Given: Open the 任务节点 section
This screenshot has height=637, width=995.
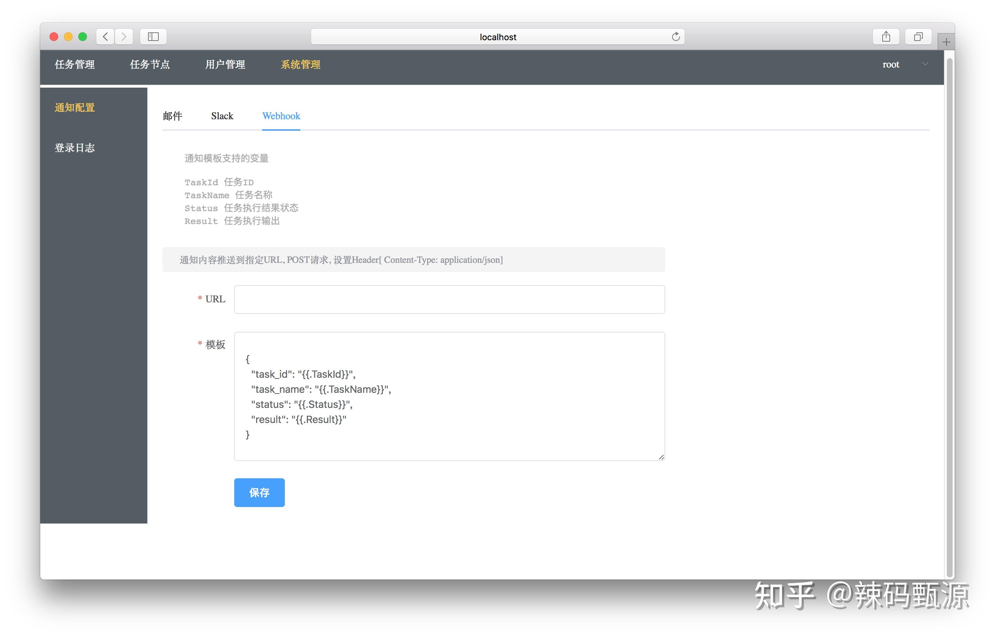Looking at the screenshot, I should pos(150,65).
